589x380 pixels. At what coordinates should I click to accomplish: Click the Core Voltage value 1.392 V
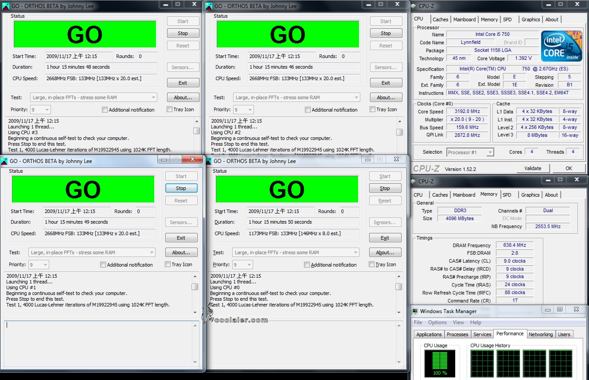(x=523, y=58)
